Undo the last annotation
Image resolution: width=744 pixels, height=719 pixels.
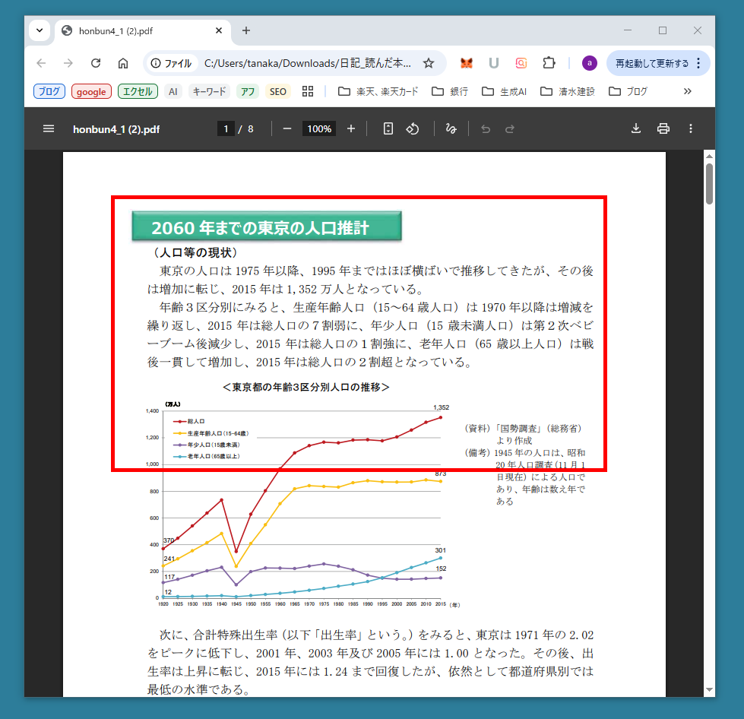(486, 128)
